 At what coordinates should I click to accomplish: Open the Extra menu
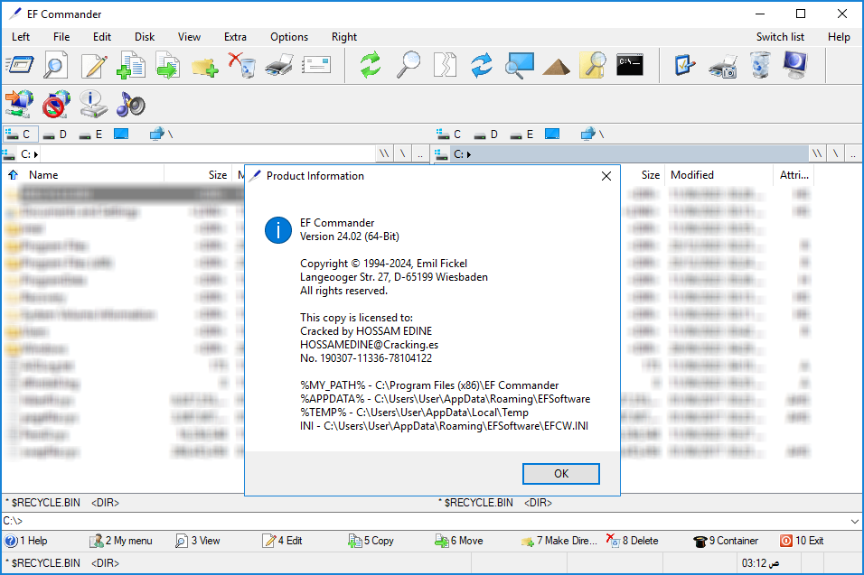[x=235, y=37]
